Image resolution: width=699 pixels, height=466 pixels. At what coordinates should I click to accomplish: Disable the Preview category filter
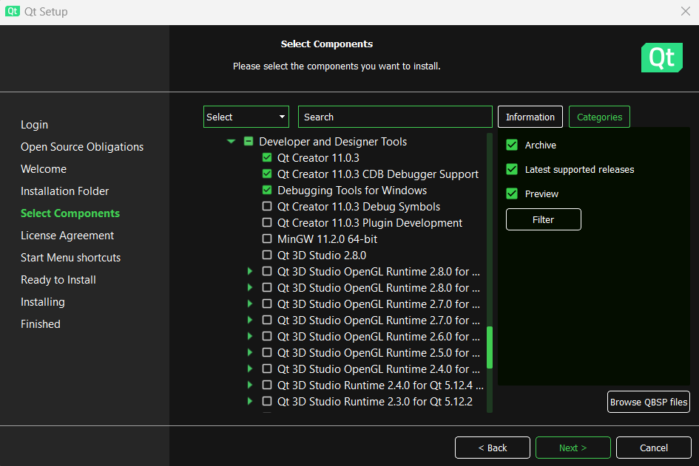click(512, 193)
